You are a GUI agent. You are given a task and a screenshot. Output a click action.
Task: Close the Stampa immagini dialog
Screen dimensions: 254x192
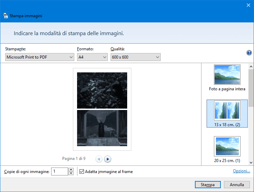[x=248, y=5]
